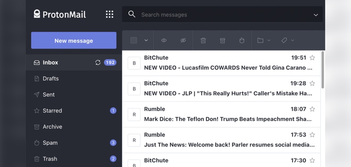Click the Trash bin icon in sidebar
The width and height of the screenshot is (351, 167).
(x=37, y=159)
